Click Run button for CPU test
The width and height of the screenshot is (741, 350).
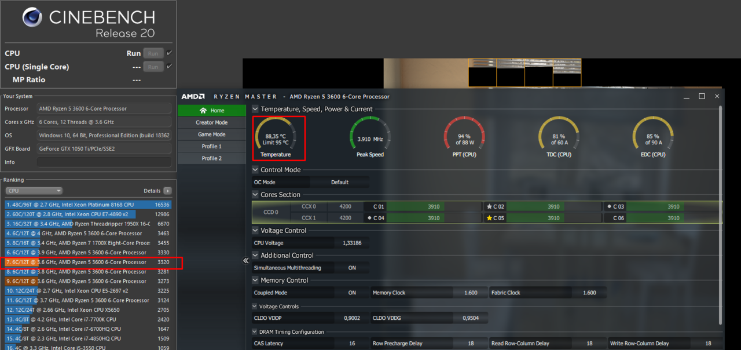[x=153, y=53]
